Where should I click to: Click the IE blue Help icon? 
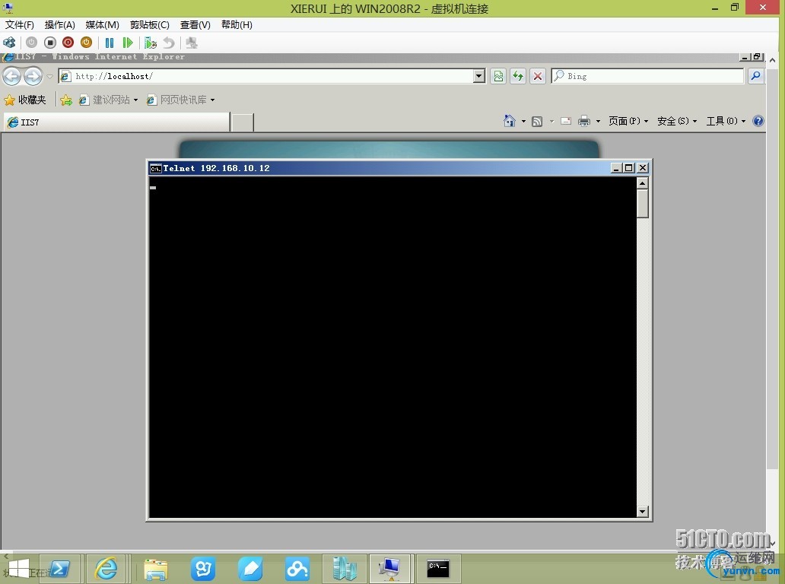758,121
